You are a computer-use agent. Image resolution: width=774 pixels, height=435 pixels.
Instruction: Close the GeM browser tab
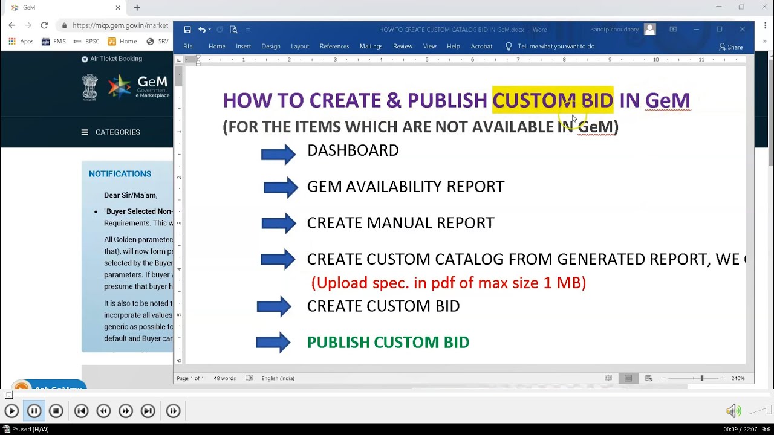point(118,8)
